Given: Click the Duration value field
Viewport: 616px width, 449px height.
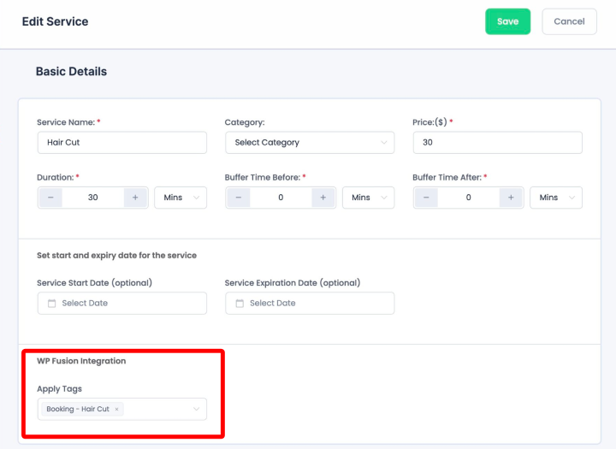Looking at the screenshot, I should point(92,198).
